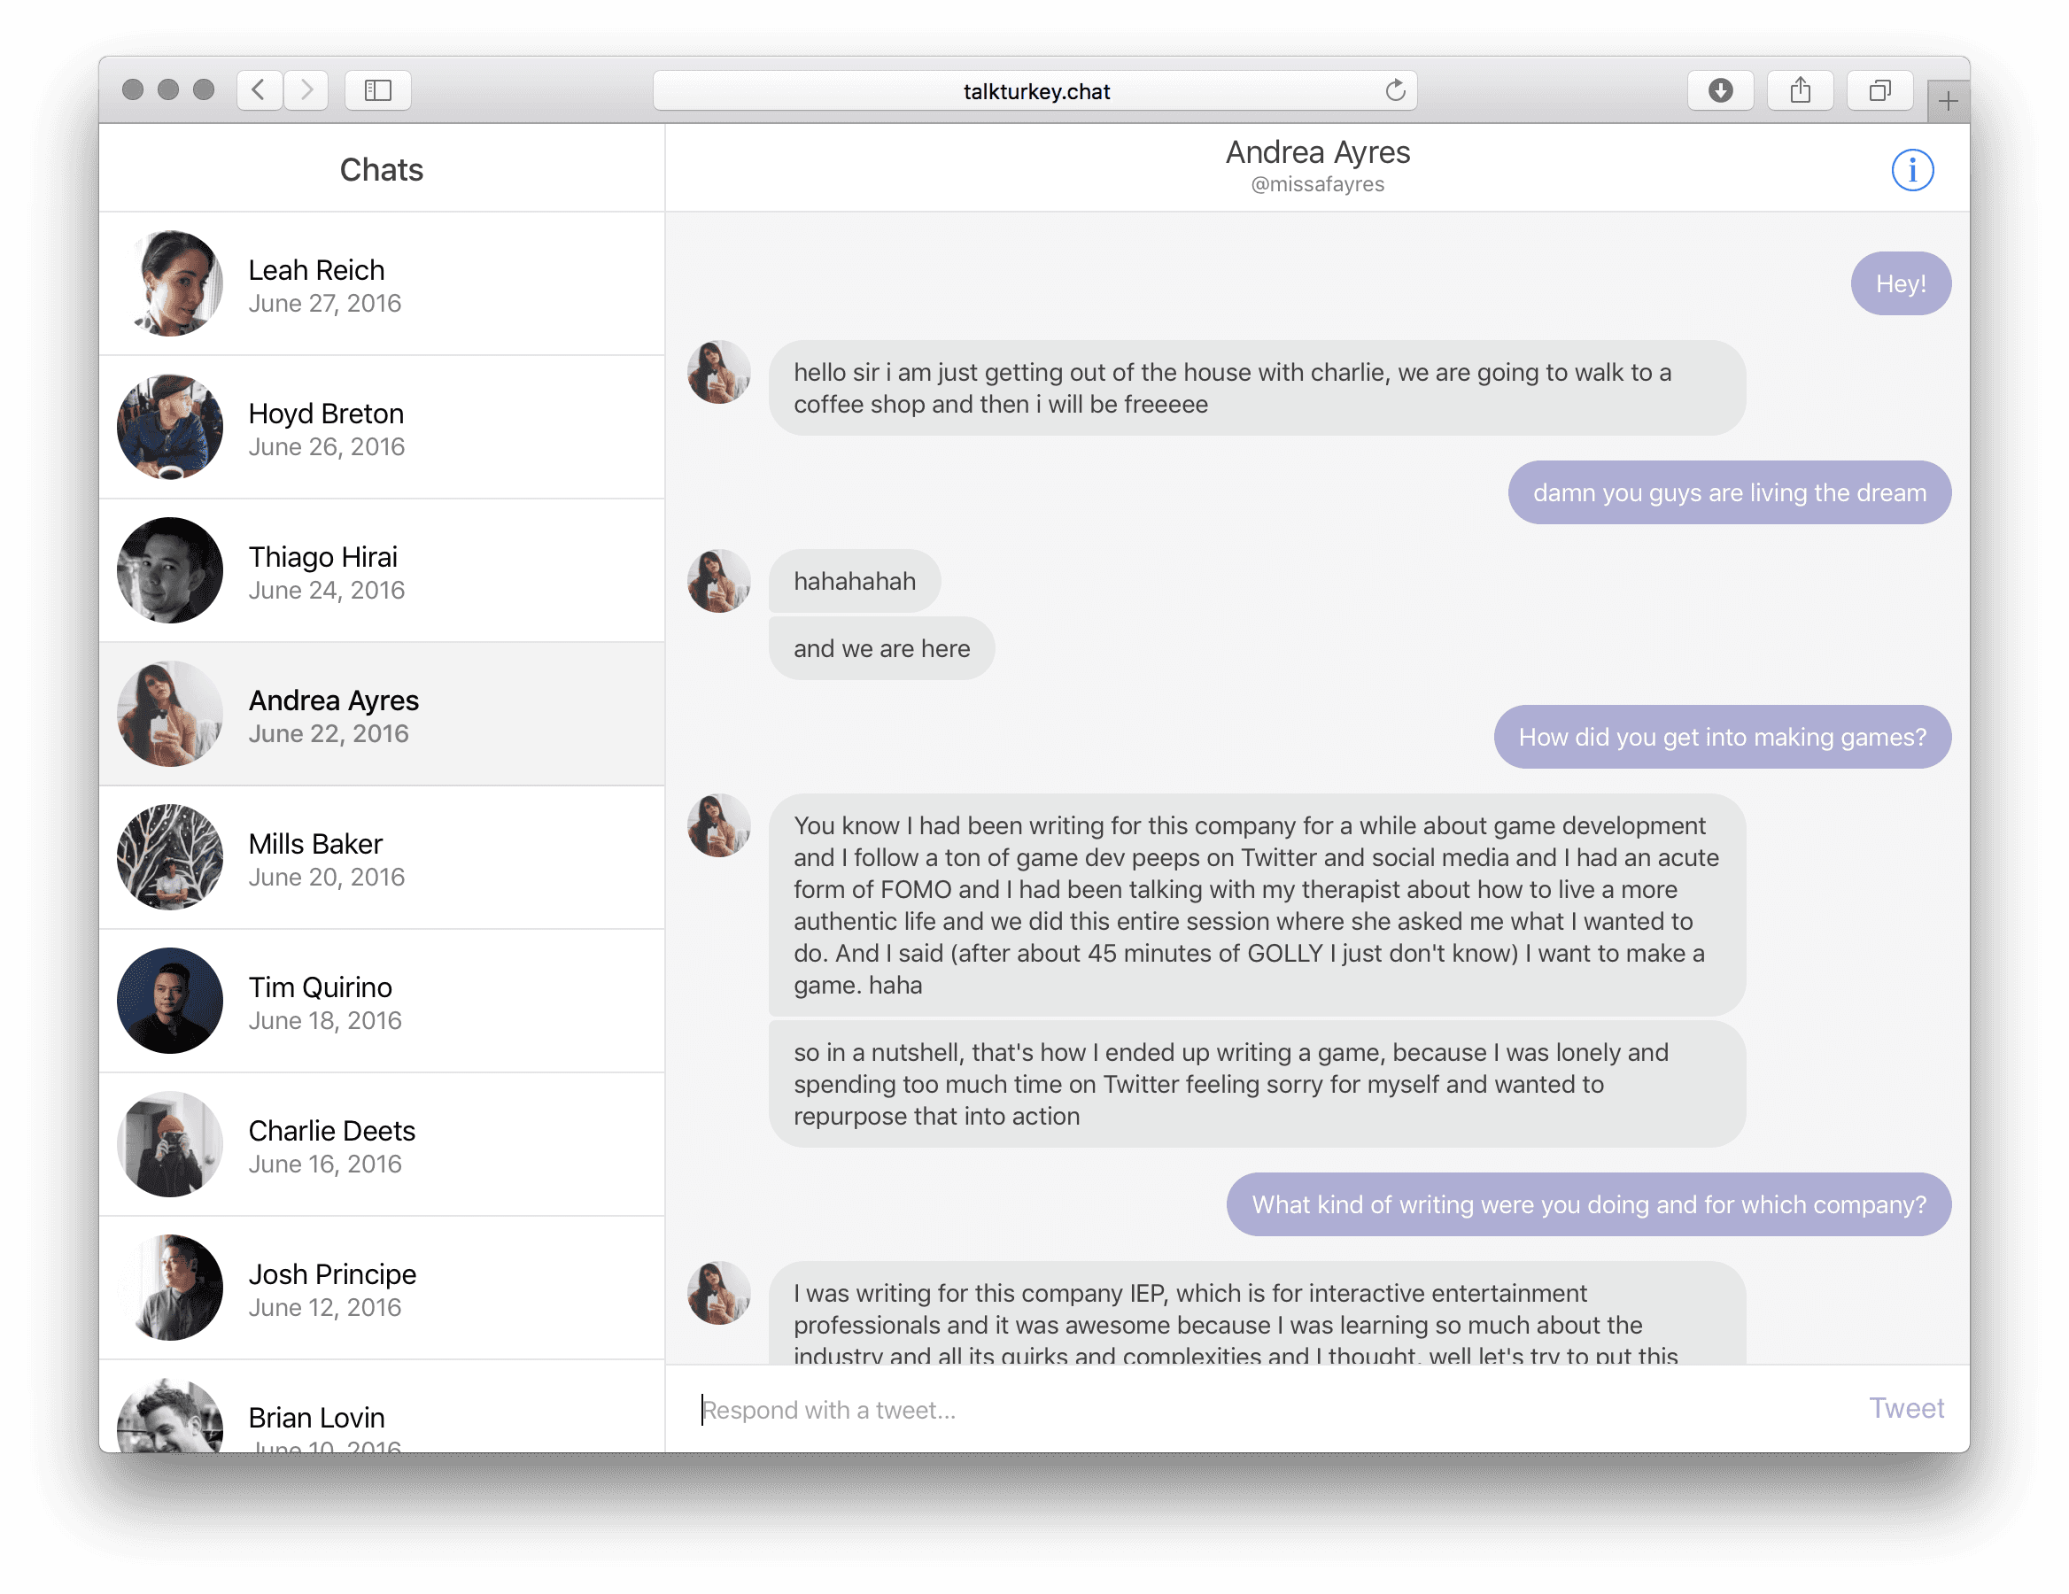Open a new tab with plus button
The height and width of the screenshot is (1594, 2069).
(x=1947, y=101)
